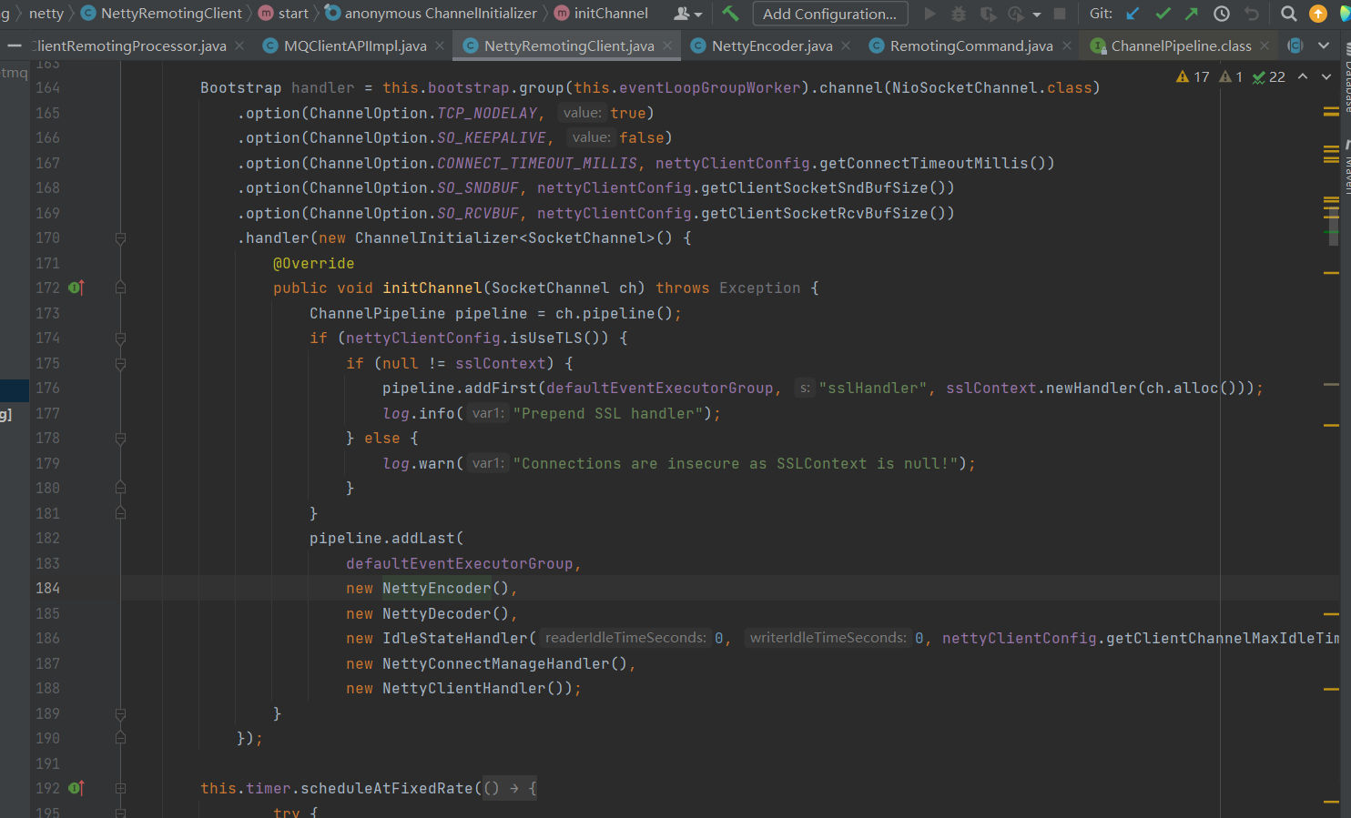Viewport: 1351px width, 818px height.
Task: Open Search Everywhere magnifier icon
Action: (x=1288, y=14)
